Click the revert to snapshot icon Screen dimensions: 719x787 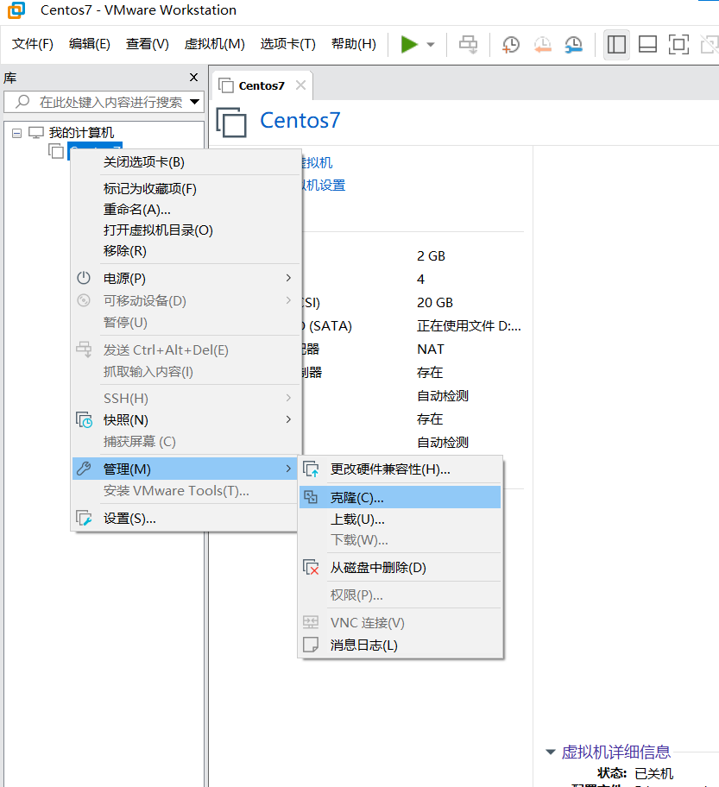(542, 45)
